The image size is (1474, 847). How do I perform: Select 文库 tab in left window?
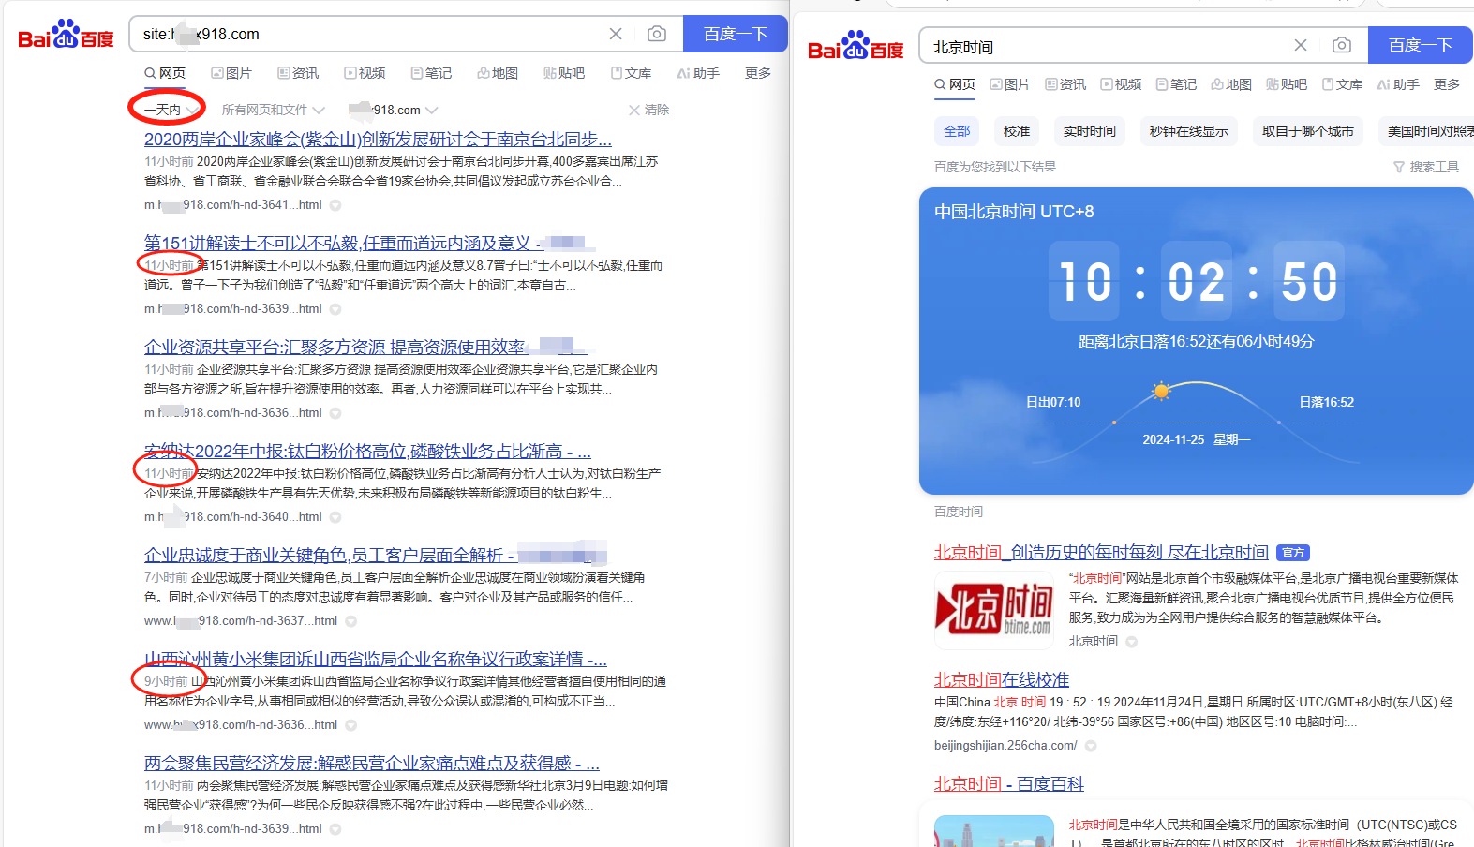[x=631, y=73]
